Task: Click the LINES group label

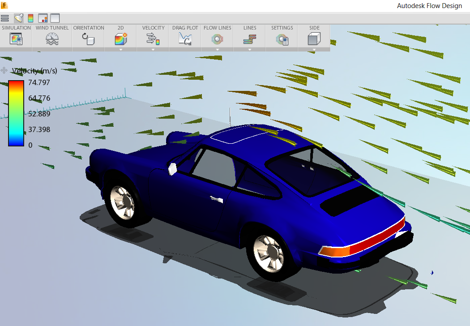Action: pos(250,27)
